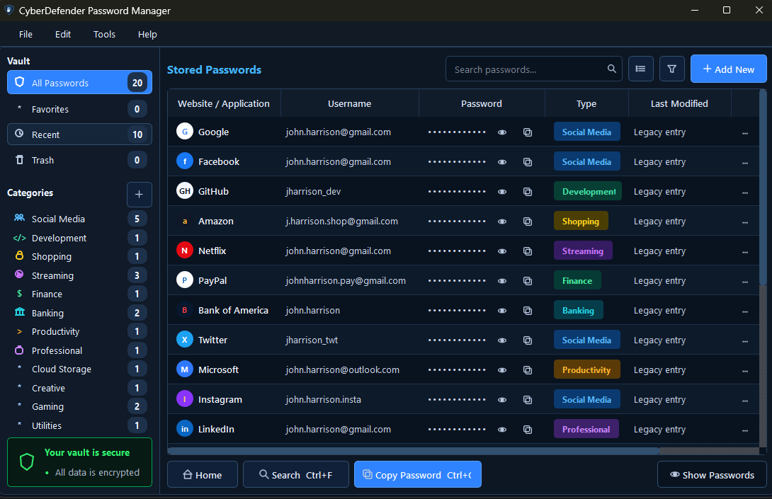The width and height of the screenshot is (772, 499).
Task: Reveal the Netflix password with eye icon
Action: tap(501, 251)
